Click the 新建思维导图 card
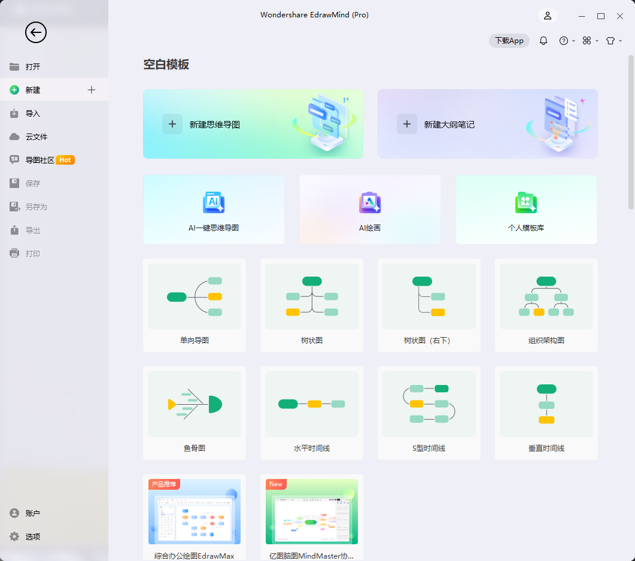 coord(253,124)
